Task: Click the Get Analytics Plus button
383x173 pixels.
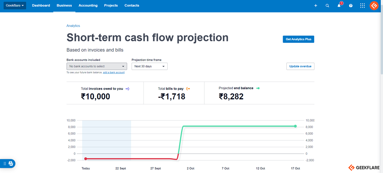Action: [298, 39]
